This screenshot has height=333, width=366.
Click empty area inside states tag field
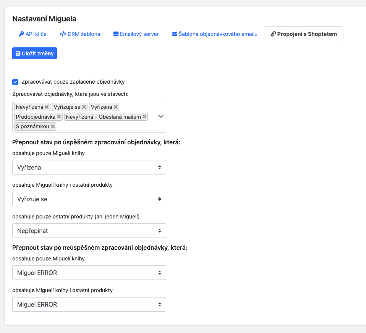click(105, 126)
